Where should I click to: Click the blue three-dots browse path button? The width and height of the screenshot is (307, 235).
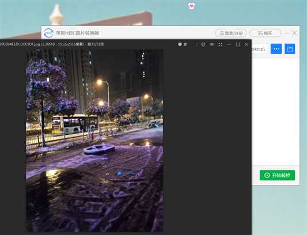point(276,49)
